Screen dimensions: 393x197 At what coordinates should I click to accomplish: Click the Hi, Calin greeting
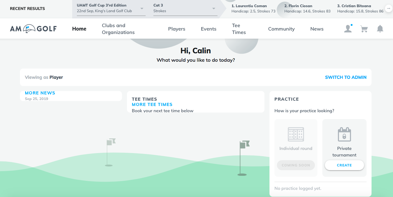pos(196,50)
